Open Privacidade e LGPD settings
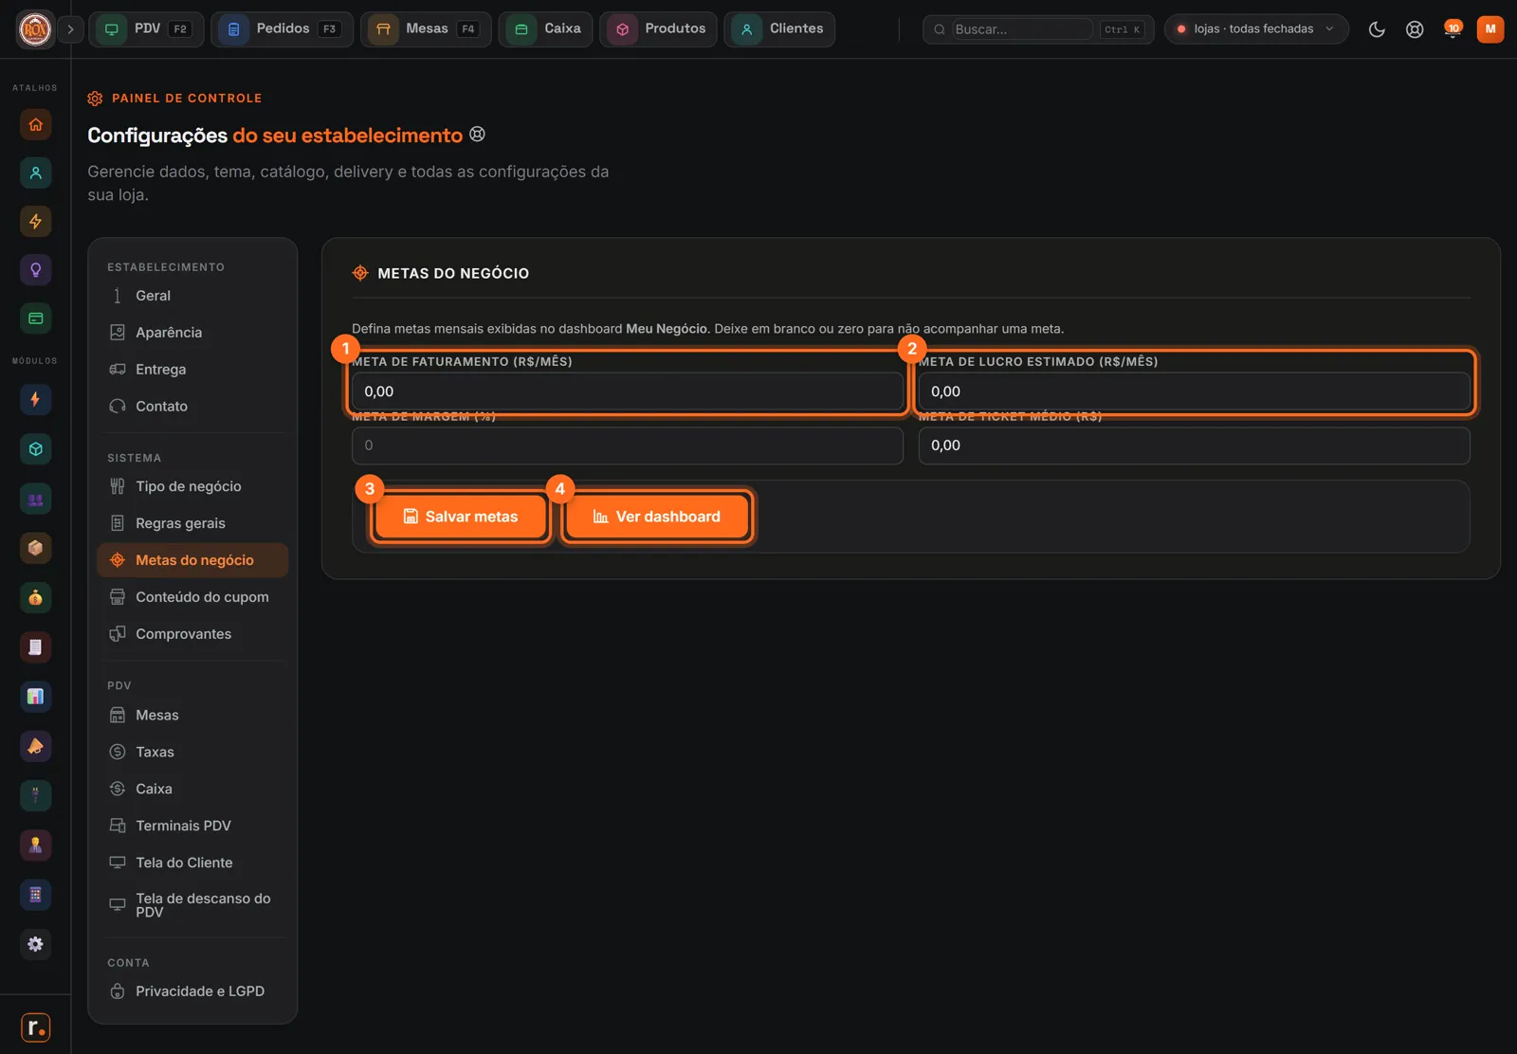 [192, 991]
